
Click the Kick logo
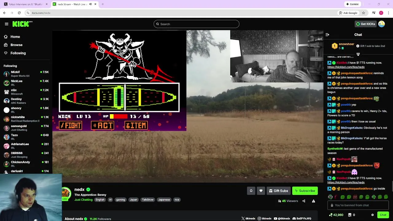pyautogui.click(x=22, y=24)
